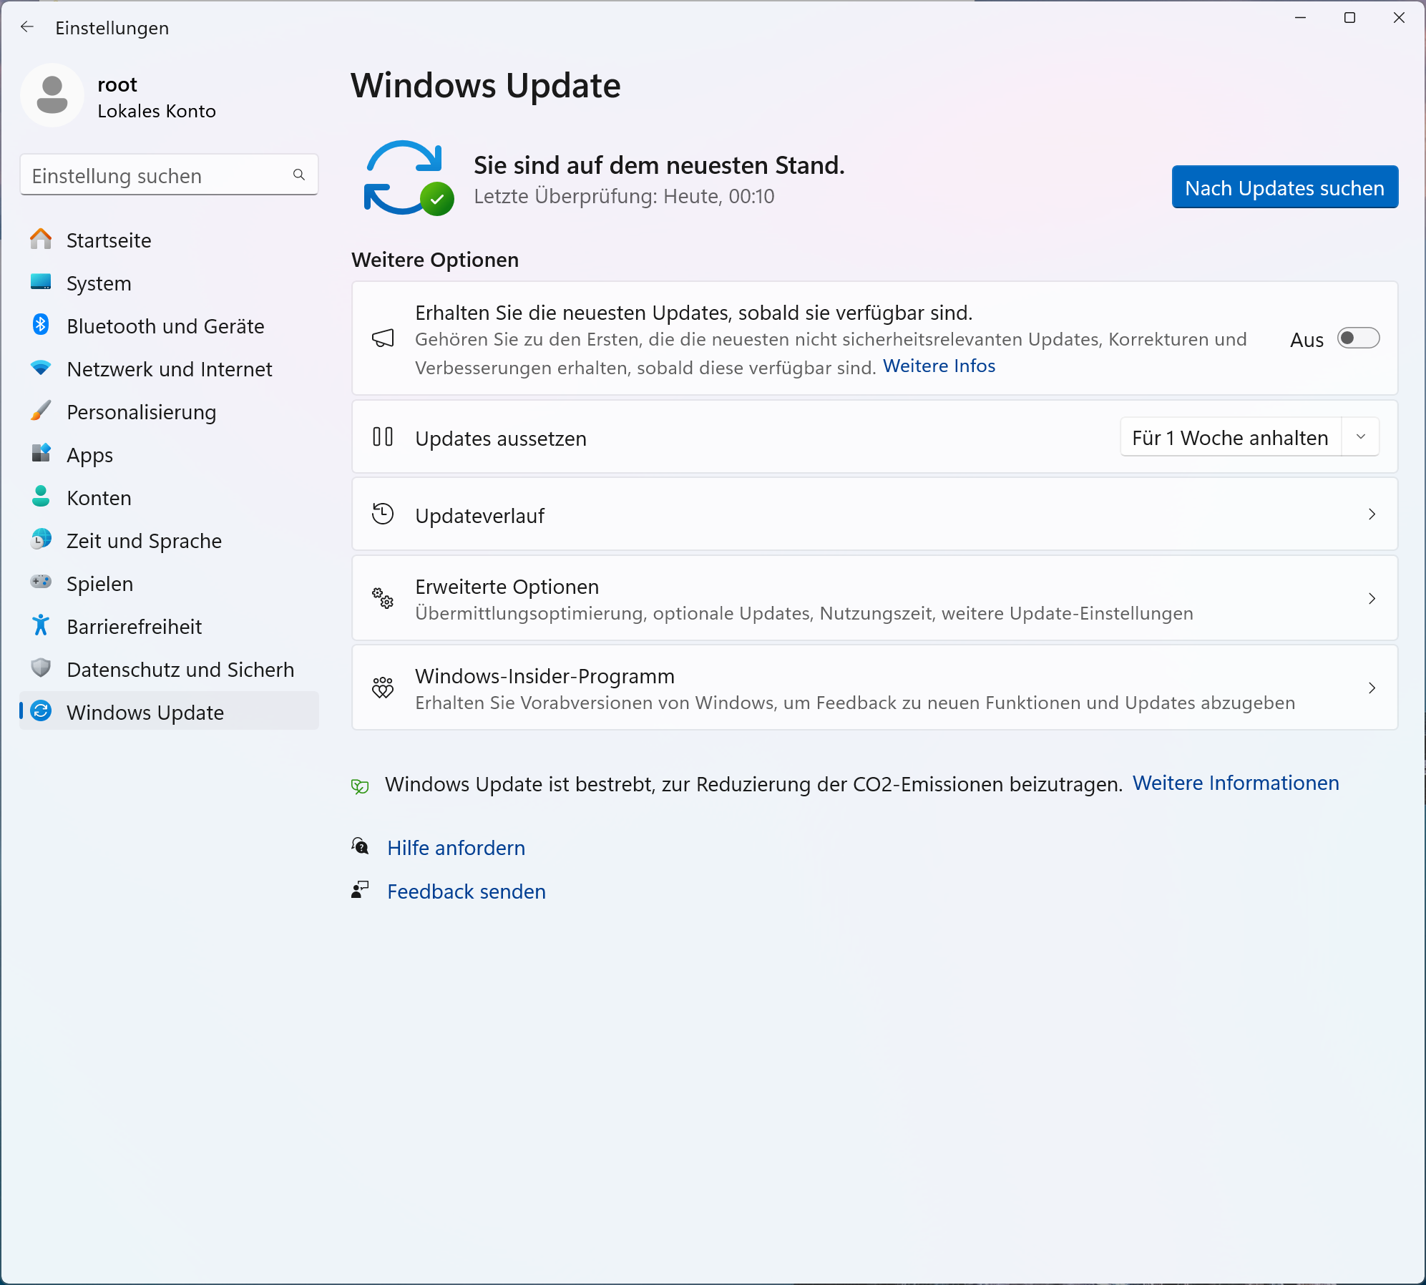Click the Einstellung suchen search field
This screenshot has width=1426, height=1285.
click(x=169, y=175)
